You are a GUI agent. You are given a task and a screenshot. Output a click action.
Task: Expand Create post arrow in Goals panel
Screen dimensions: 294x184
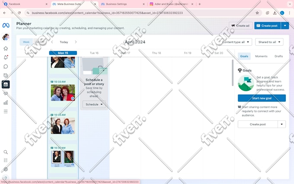[x=281, y=124]
